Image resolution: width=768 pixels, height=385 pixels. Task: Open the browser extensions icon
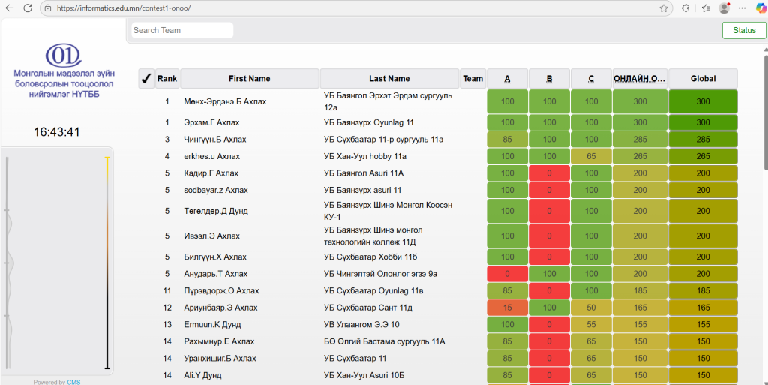pyautogui.click(x=685, y=8)
